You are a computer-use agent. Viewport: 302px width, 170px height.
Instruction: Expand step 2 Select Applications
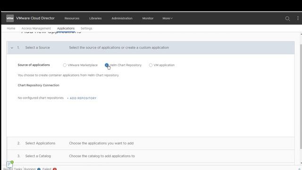(x=151, y=143)
